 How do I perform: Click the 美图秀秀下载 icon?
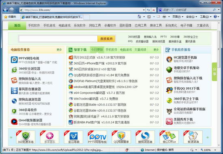169,121
